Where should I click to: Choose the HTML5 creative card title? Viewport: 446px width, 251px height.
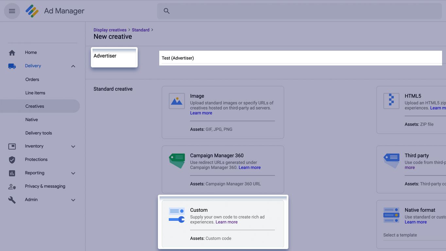(413, 96)
